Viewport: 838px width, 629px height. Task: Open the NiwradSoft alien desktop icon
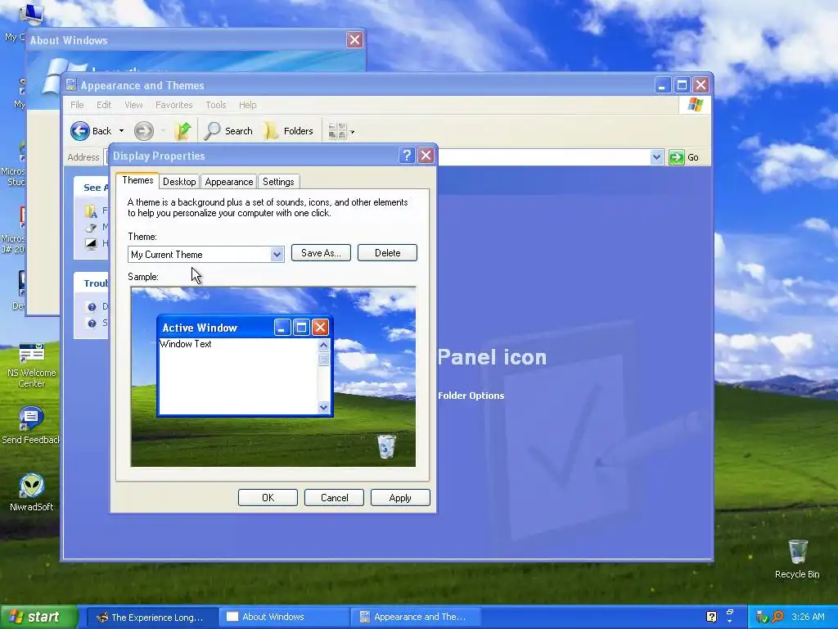tap(32, 492)
